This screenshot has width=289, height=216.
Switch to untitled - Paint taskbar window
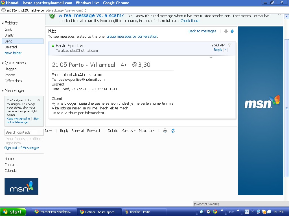pos(144,212)
